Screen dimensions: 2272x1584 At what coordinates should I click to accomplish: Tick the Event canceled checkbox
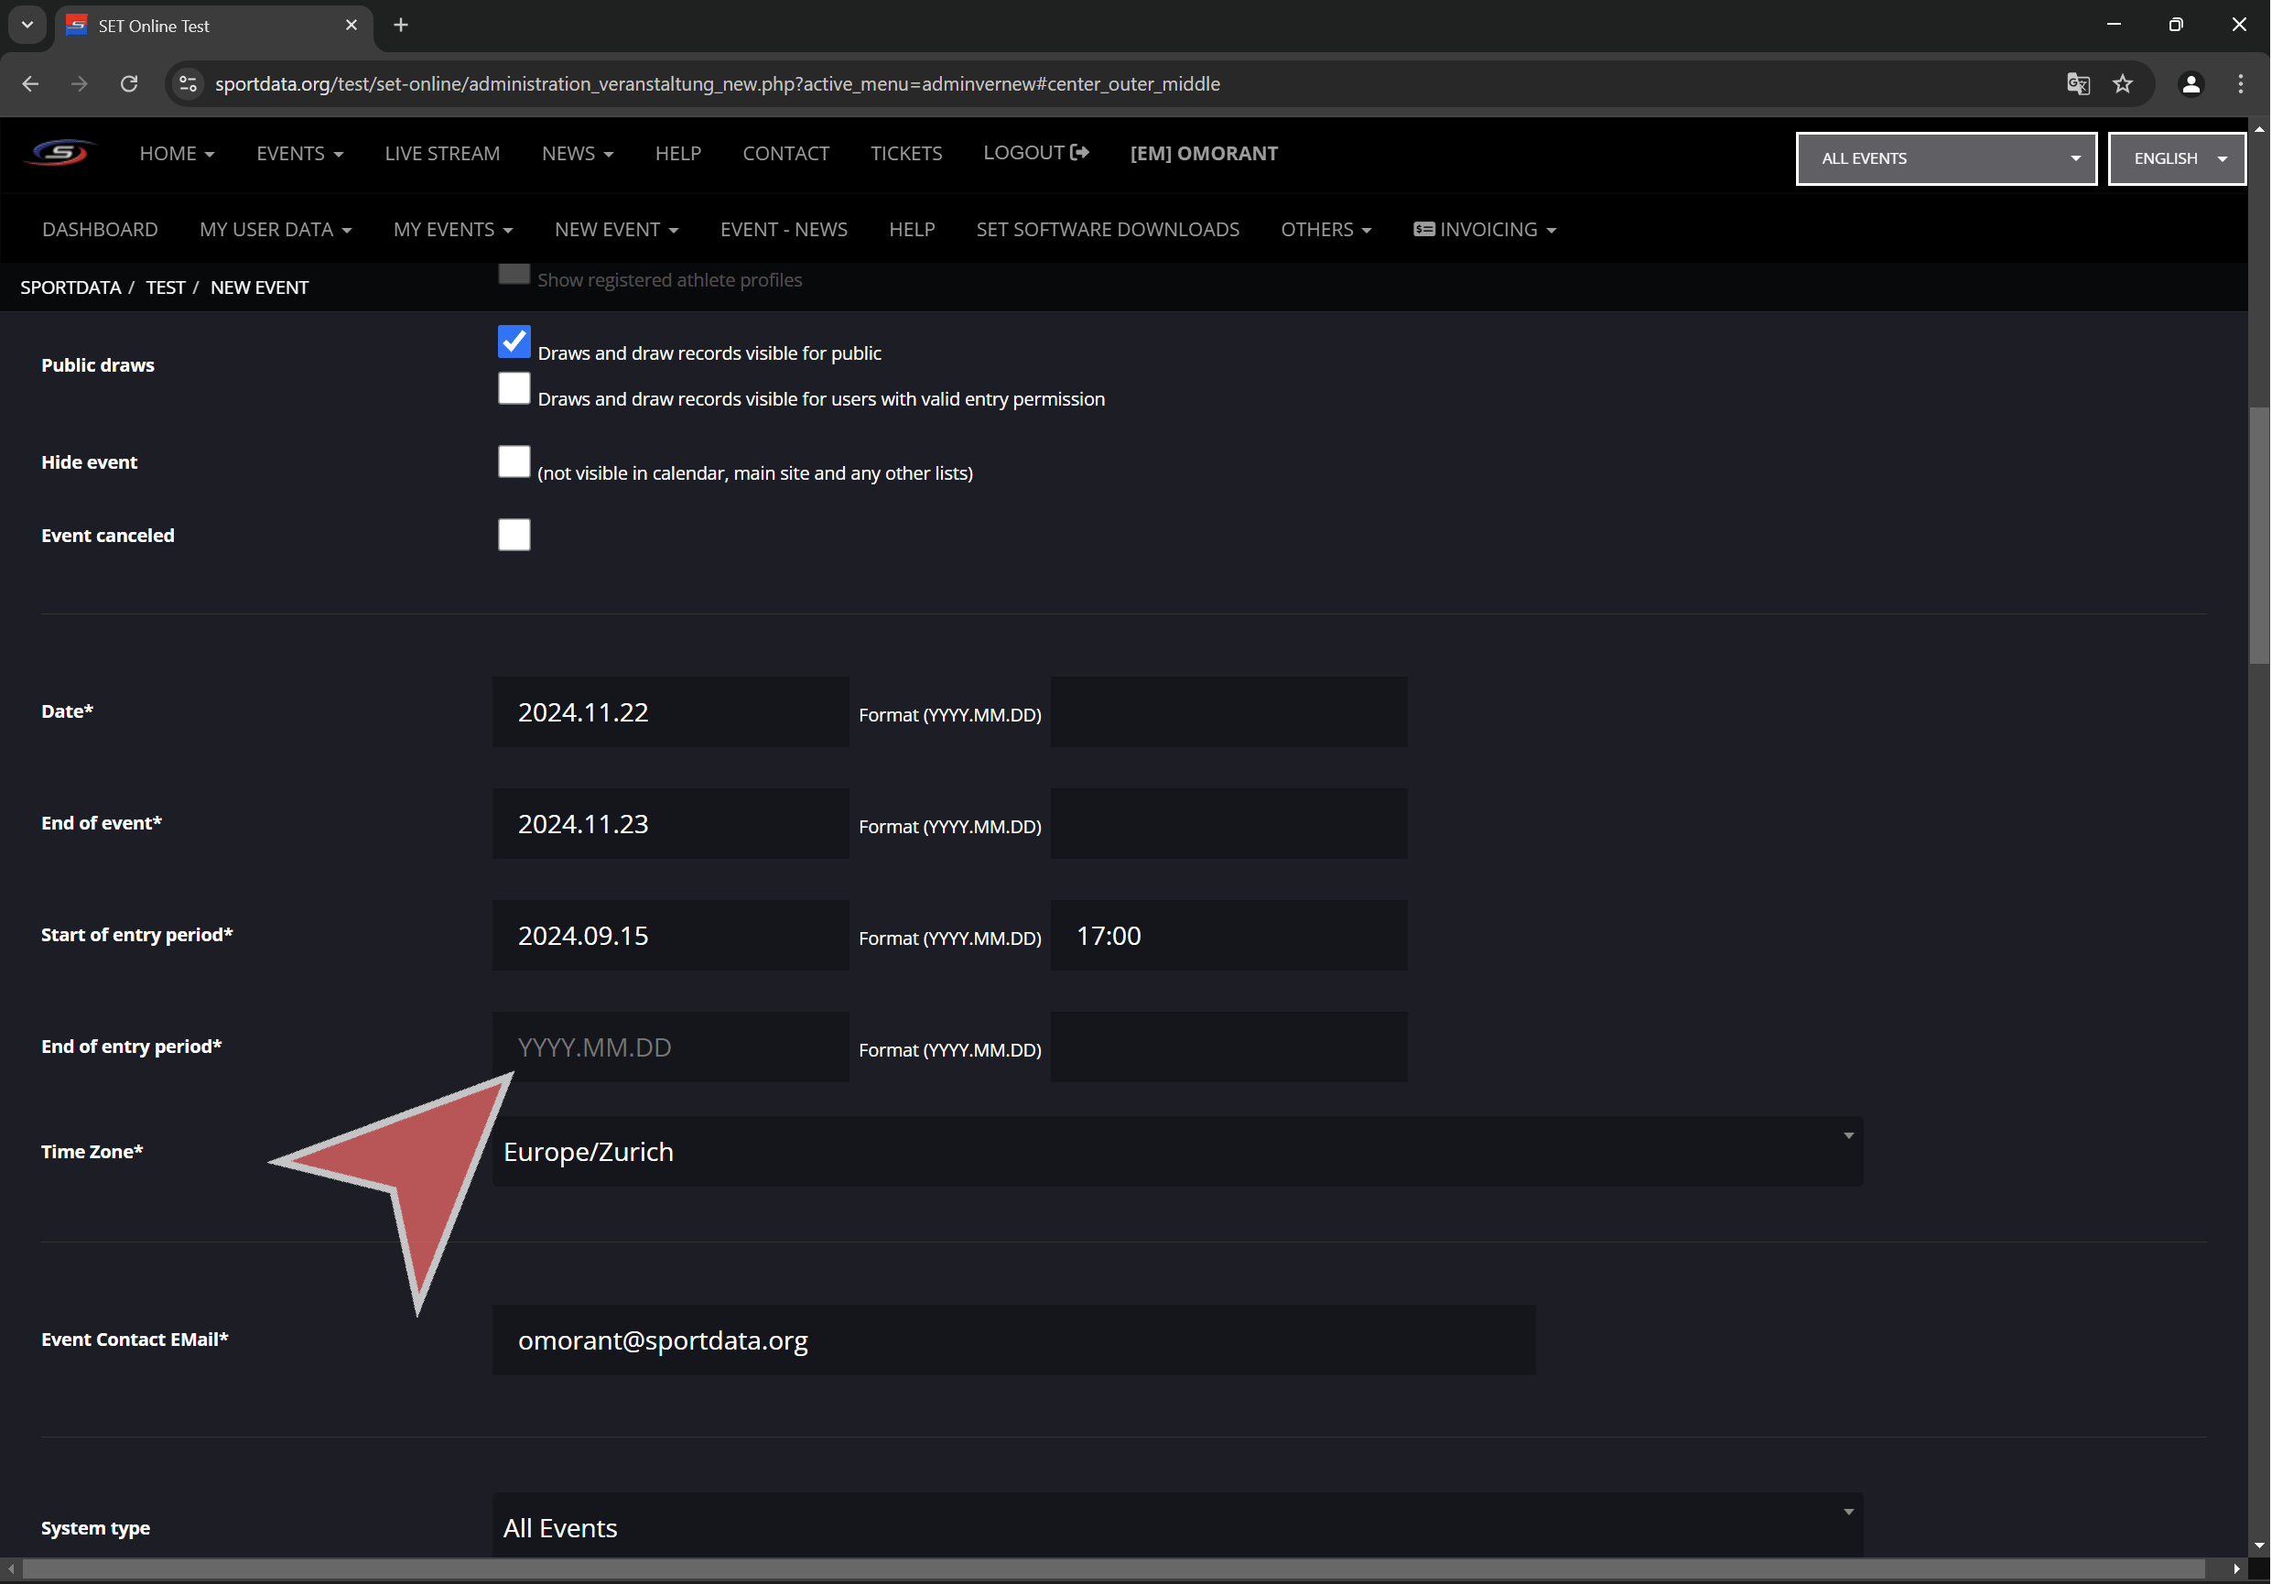(x=514, y=535)
